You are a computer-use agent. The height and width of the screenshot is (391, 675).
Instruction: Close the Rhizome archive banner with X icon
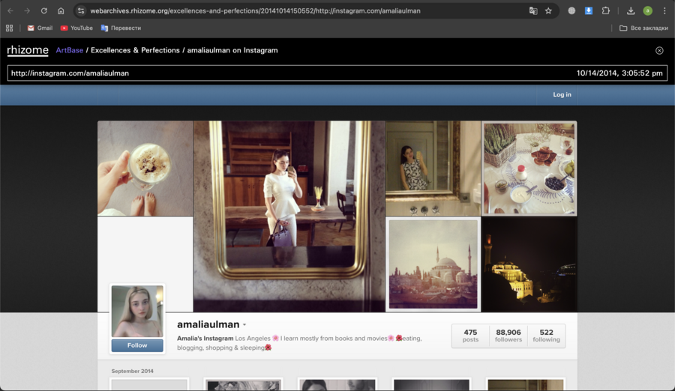pyautogui.click(x=659, y=51)
